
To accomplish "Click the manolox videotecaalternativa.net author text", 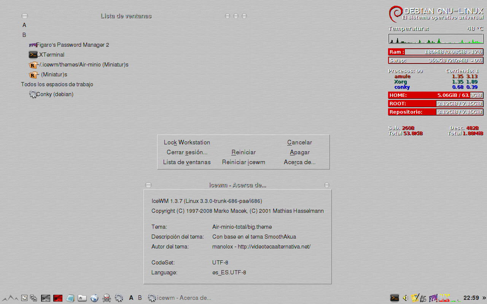I will click(x=261, y=247).
